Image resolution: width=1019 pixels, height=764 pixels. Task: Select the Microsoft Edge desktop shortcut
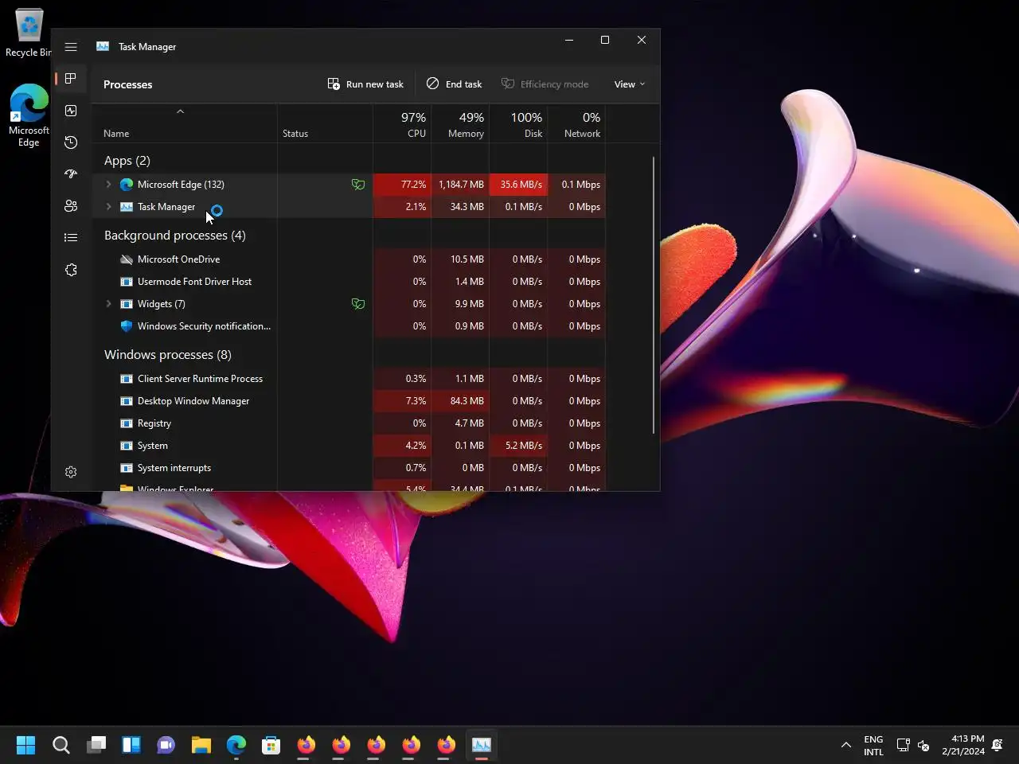[x=29, y=115]
